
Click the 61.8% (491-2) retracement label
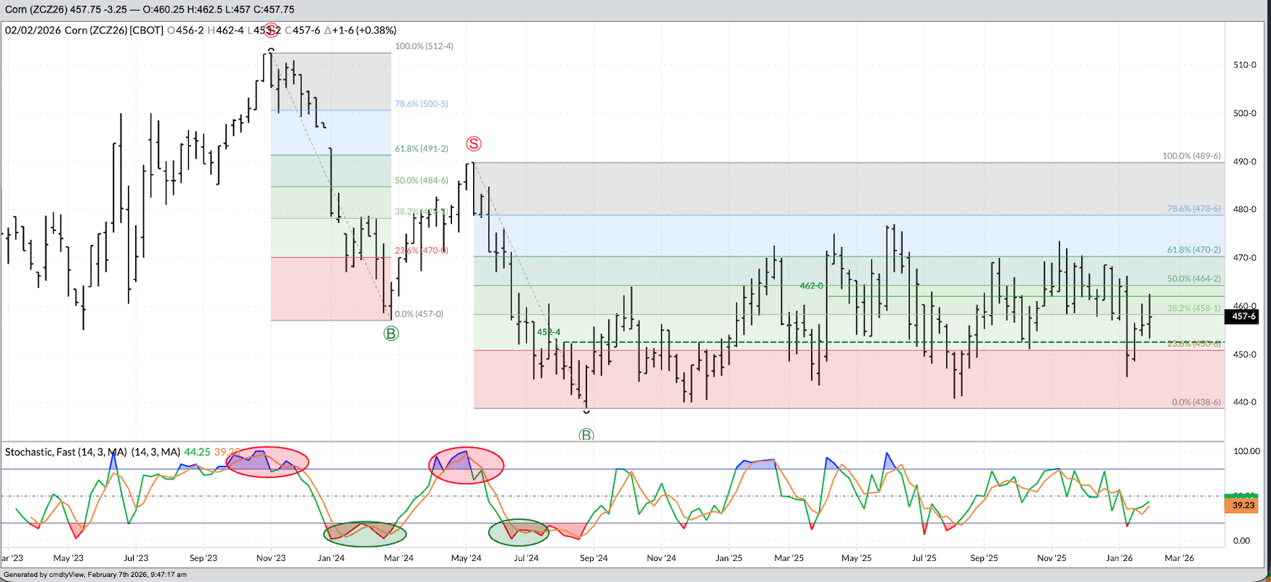(x=421, y=148)
